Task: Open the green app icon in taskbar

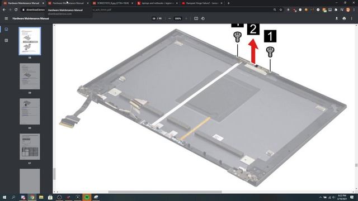Action: click(87, 197)
